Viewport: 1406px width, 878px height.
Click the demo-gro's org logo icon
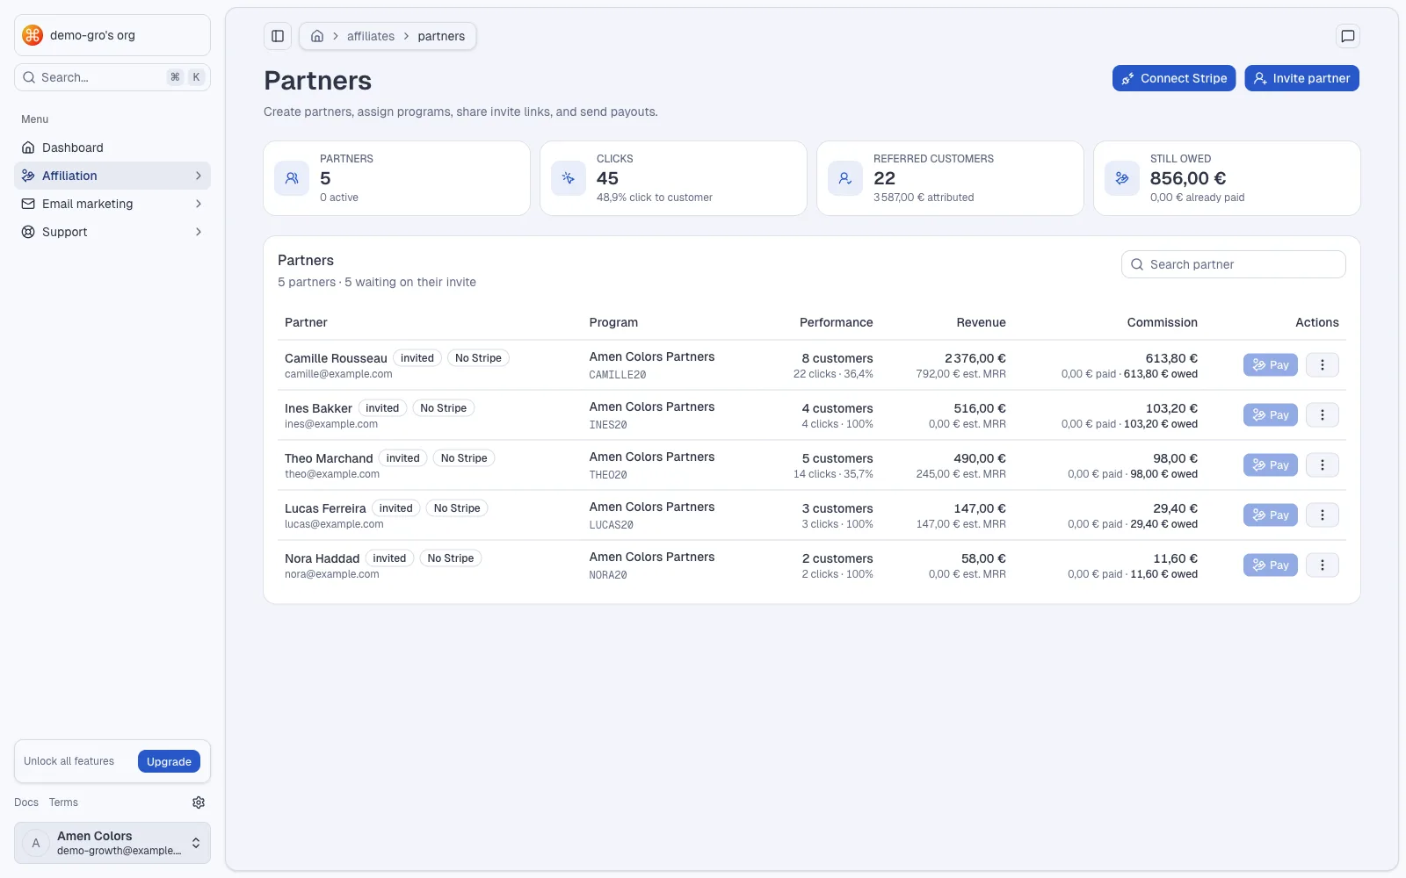click(33, 35)
